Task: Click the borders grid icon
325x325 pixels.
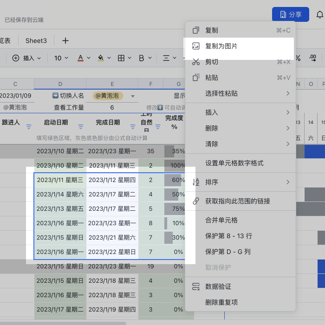Action: pyautogui.click(x=121, y=58)
